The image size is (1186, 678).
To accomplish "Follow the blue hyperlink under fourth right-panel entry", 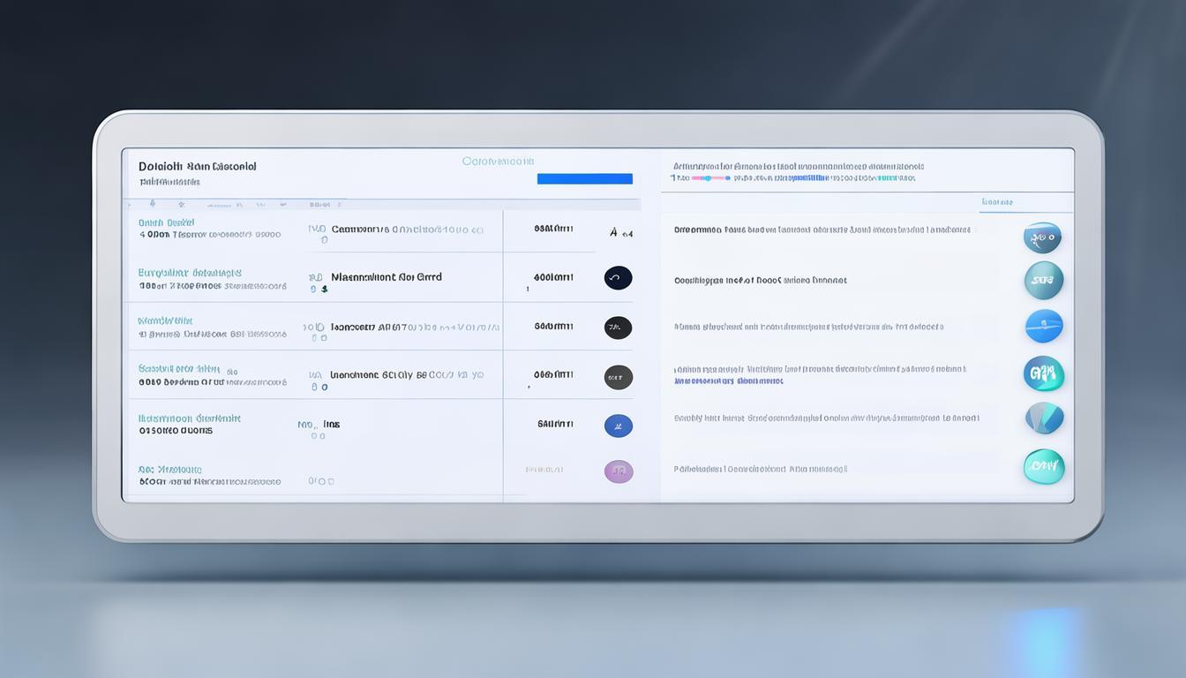I will coord(728,381).
